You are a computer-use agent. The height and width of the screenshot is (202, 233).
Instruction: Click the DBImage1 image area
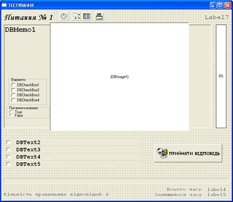click(x=119, y=77)
